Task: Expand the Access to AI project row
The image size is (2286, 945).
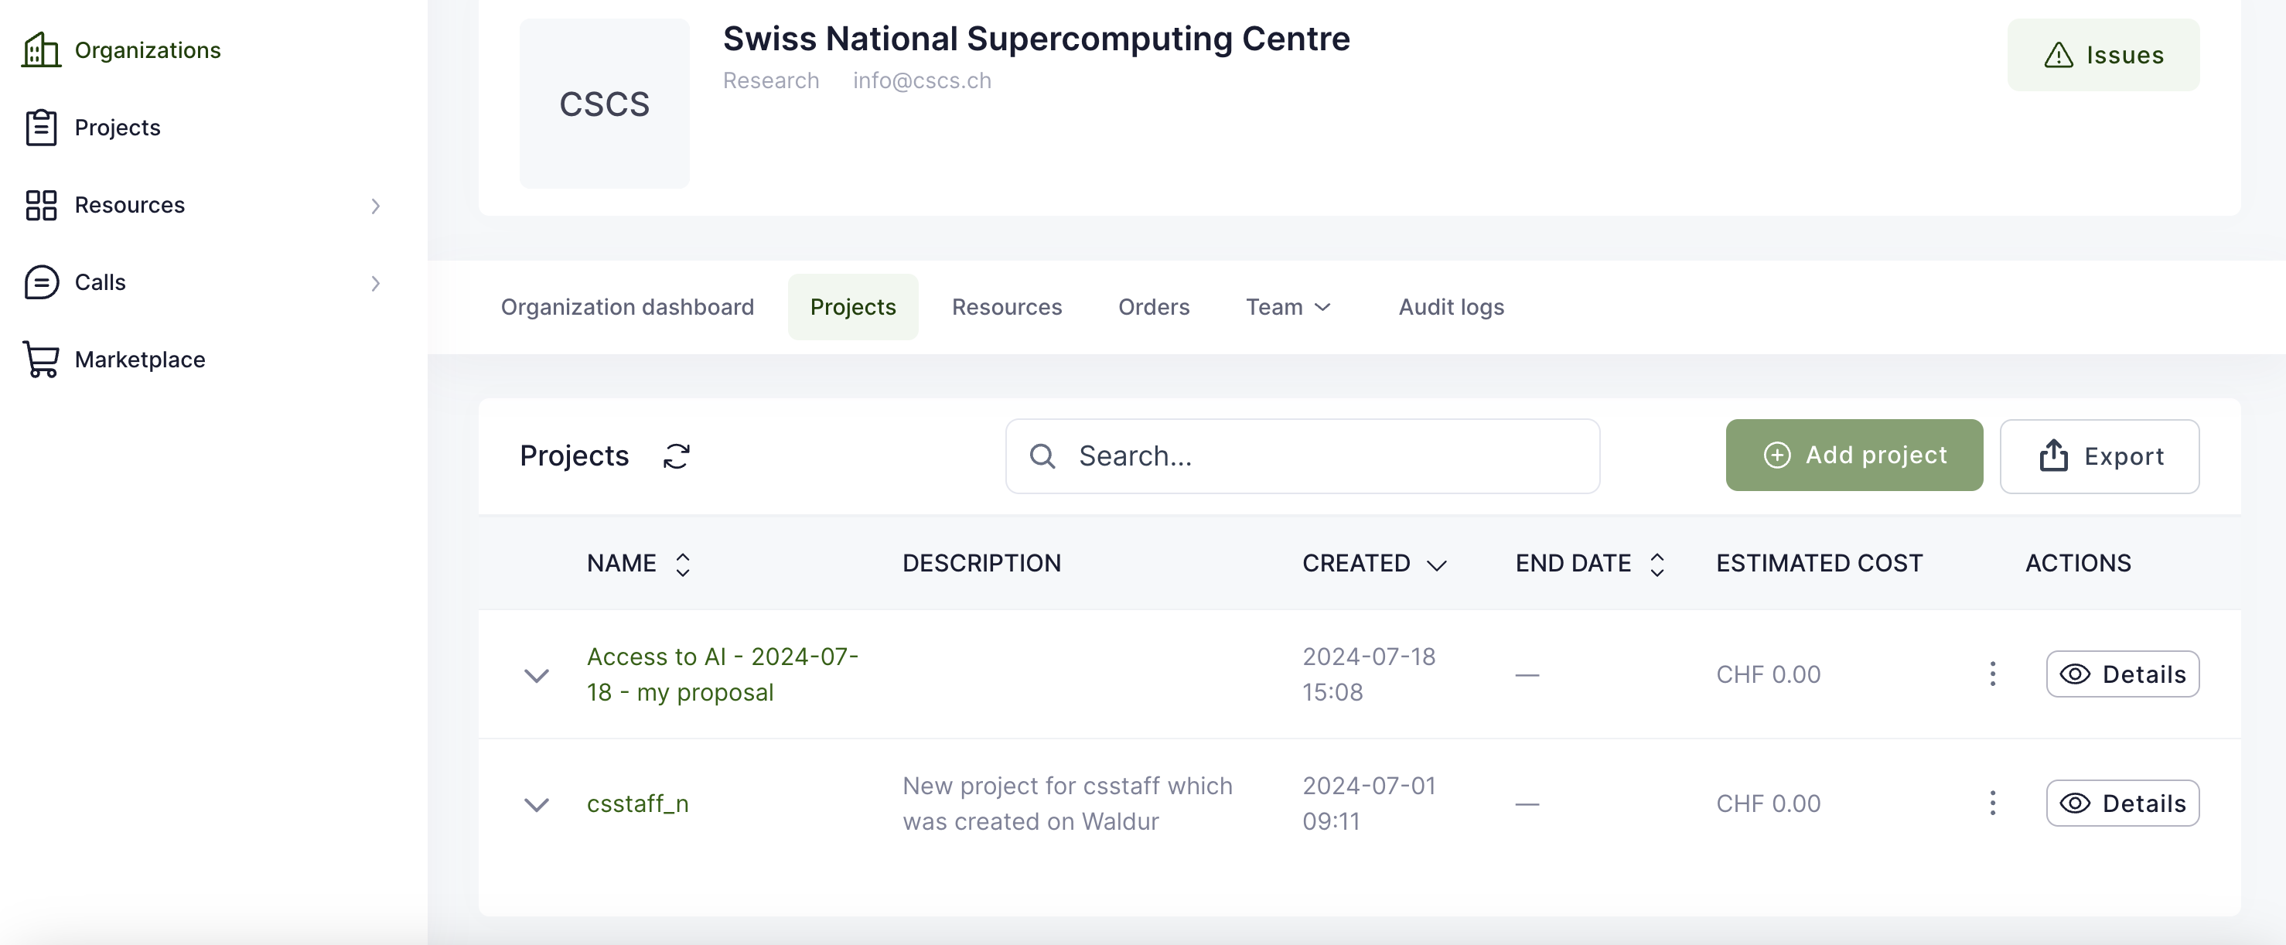Action: [x=536, y=675]
